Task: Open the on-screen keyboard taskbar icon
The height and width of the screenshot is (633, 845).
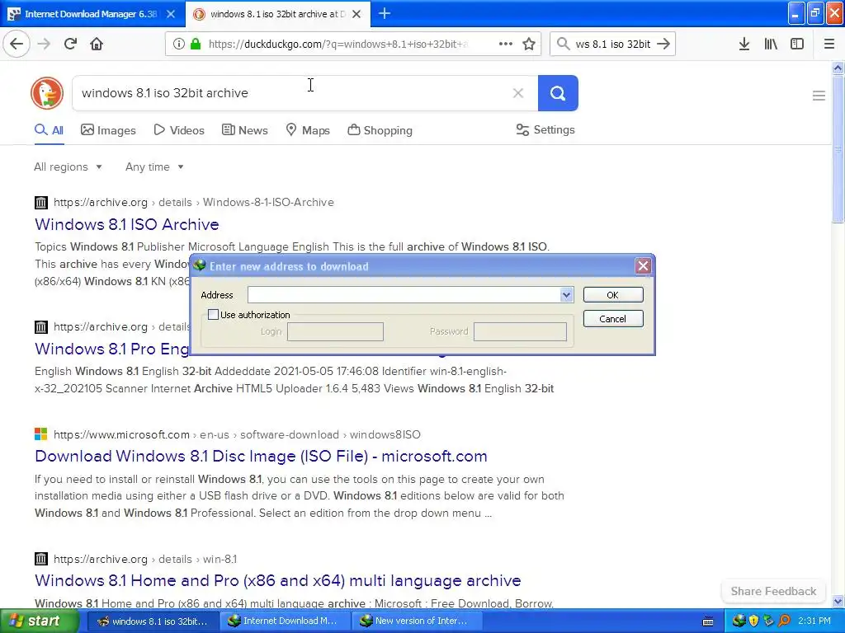Action: point(708,621)
